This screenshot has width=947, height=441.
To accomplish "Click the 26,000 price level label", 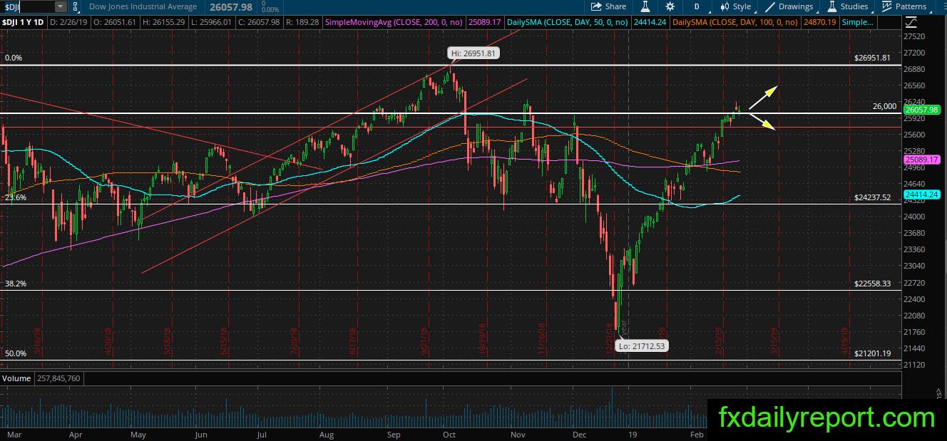I will coord(884,106).
